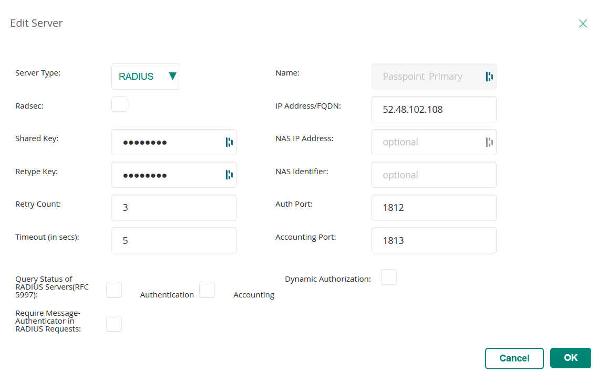The width and height of the screenshot is (597, 384).
Task: Close the Edit Server dialog with X
Action: coord(582,24)
